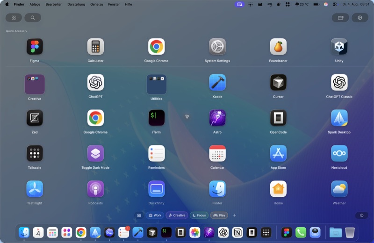Open the folder stack in the Dock
The height and width of the screenshot is (243, 374).
335,232
